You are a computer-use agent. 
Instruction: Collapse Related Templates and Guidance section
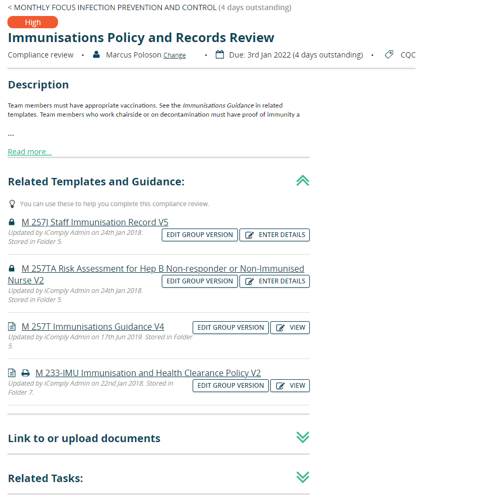pos(303,181)
